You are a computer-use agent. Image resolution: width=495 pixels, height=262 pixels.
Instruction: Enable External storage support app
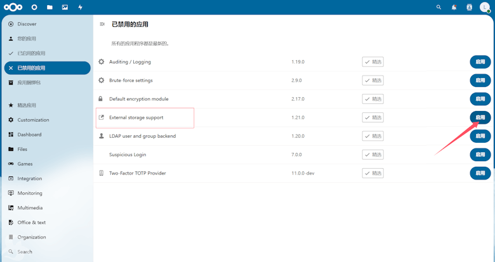[x=480, y=117]
